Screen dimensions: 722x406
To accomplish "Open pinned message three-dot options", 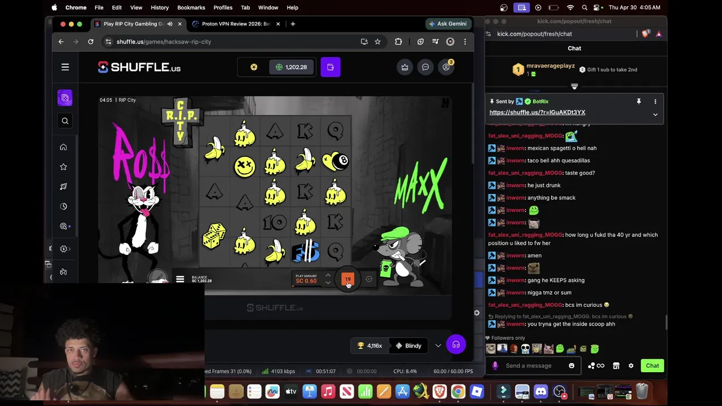I will click(x=655, y=101).
